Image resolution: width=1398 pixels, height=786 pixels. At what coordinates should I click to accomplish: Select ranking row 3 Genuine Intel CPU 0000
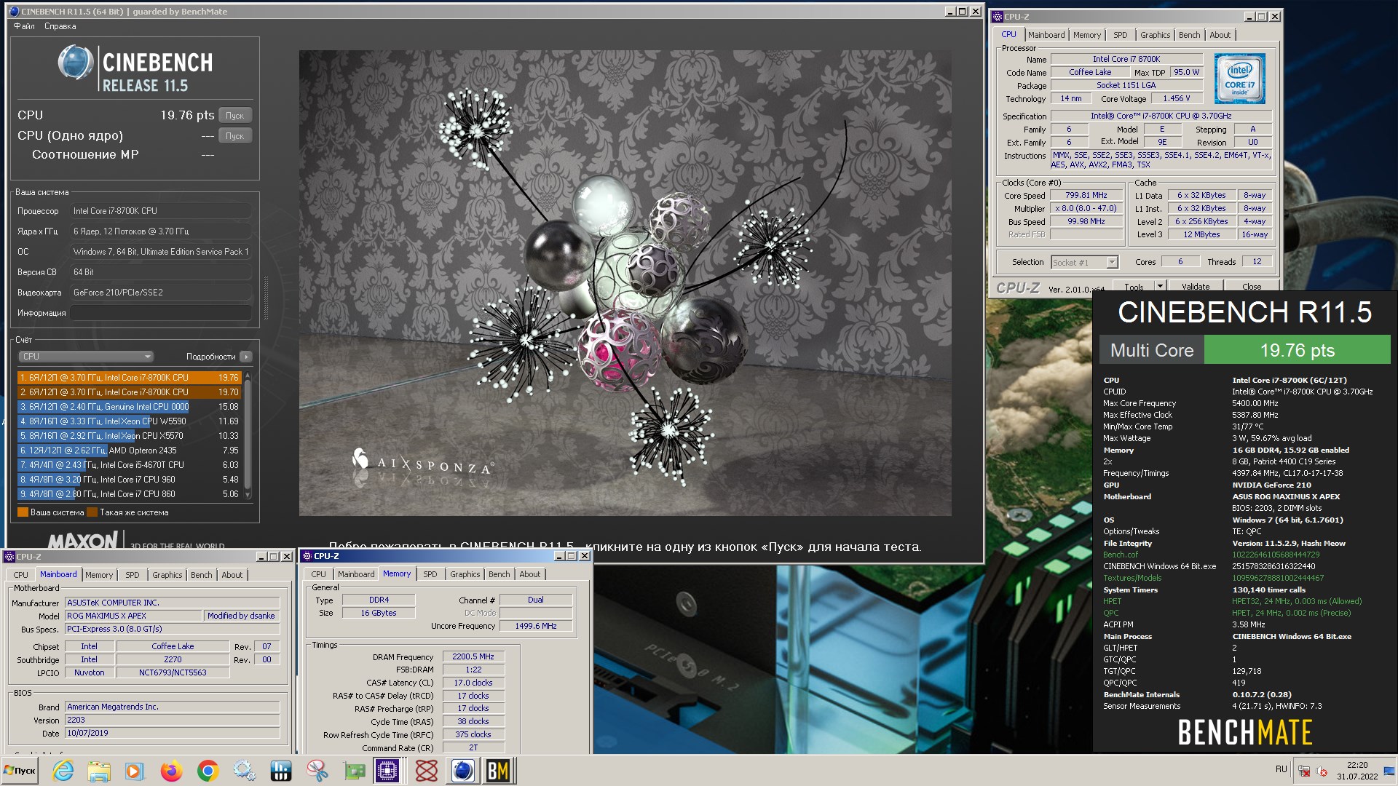click(x=129, y=407)
